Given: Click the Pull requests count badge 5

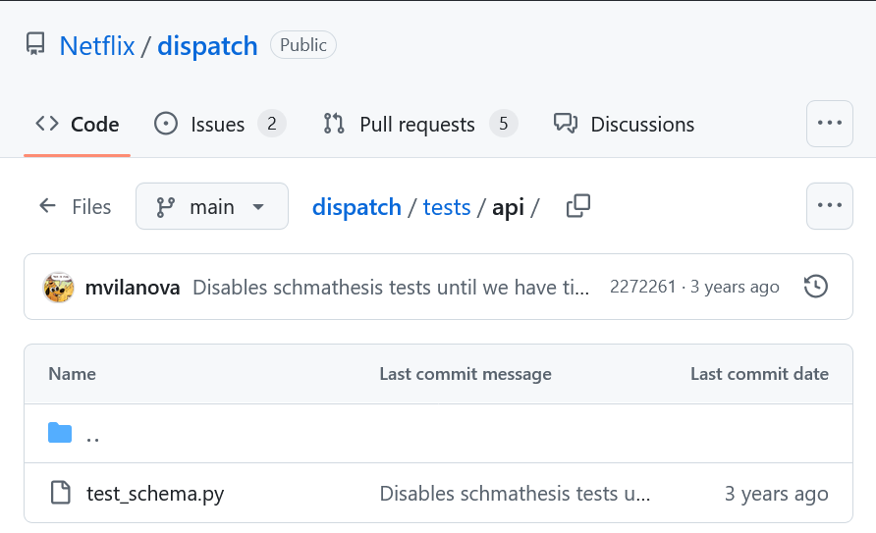Looking at the screenshot, I should [504, 124].
